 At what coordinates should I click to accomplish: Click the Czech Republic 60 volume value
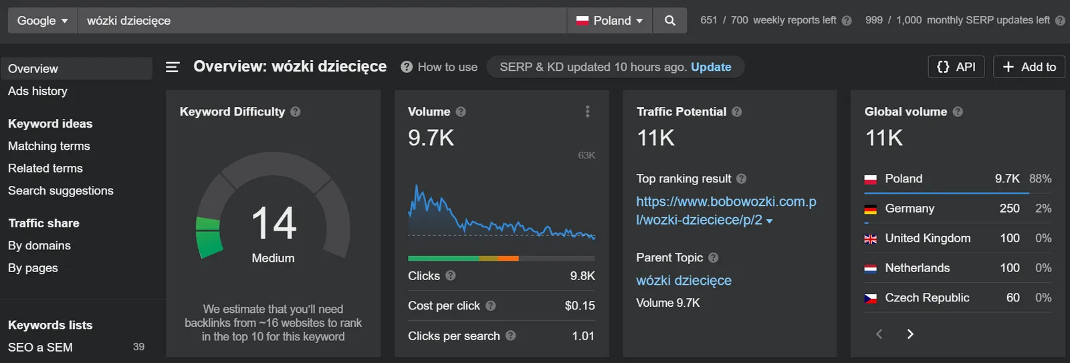(x=1013, y=297)
